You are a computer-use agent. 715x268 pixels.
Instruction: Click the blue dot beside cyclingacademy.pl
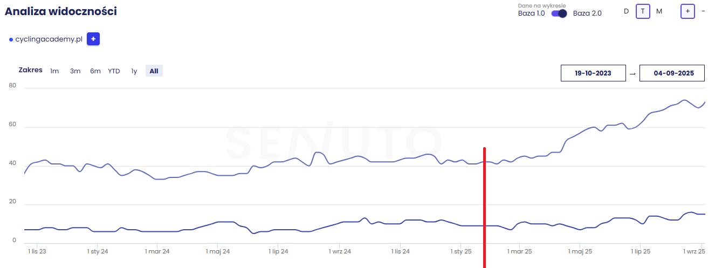point(11,39)
